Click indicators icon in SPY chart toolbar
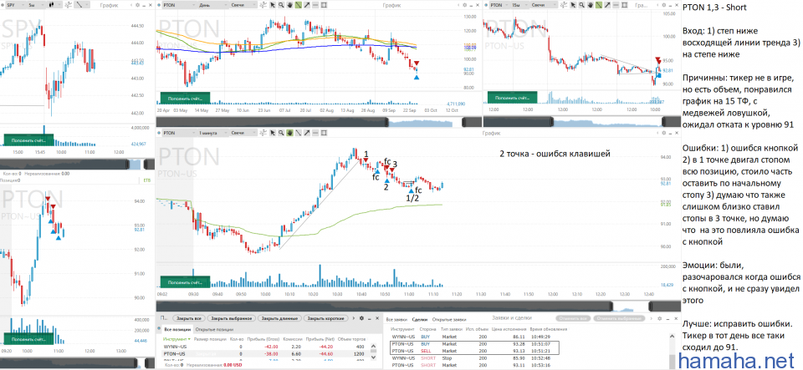This screenshot has width=803, height=370. pyautogui.click(x=68, y=5)
